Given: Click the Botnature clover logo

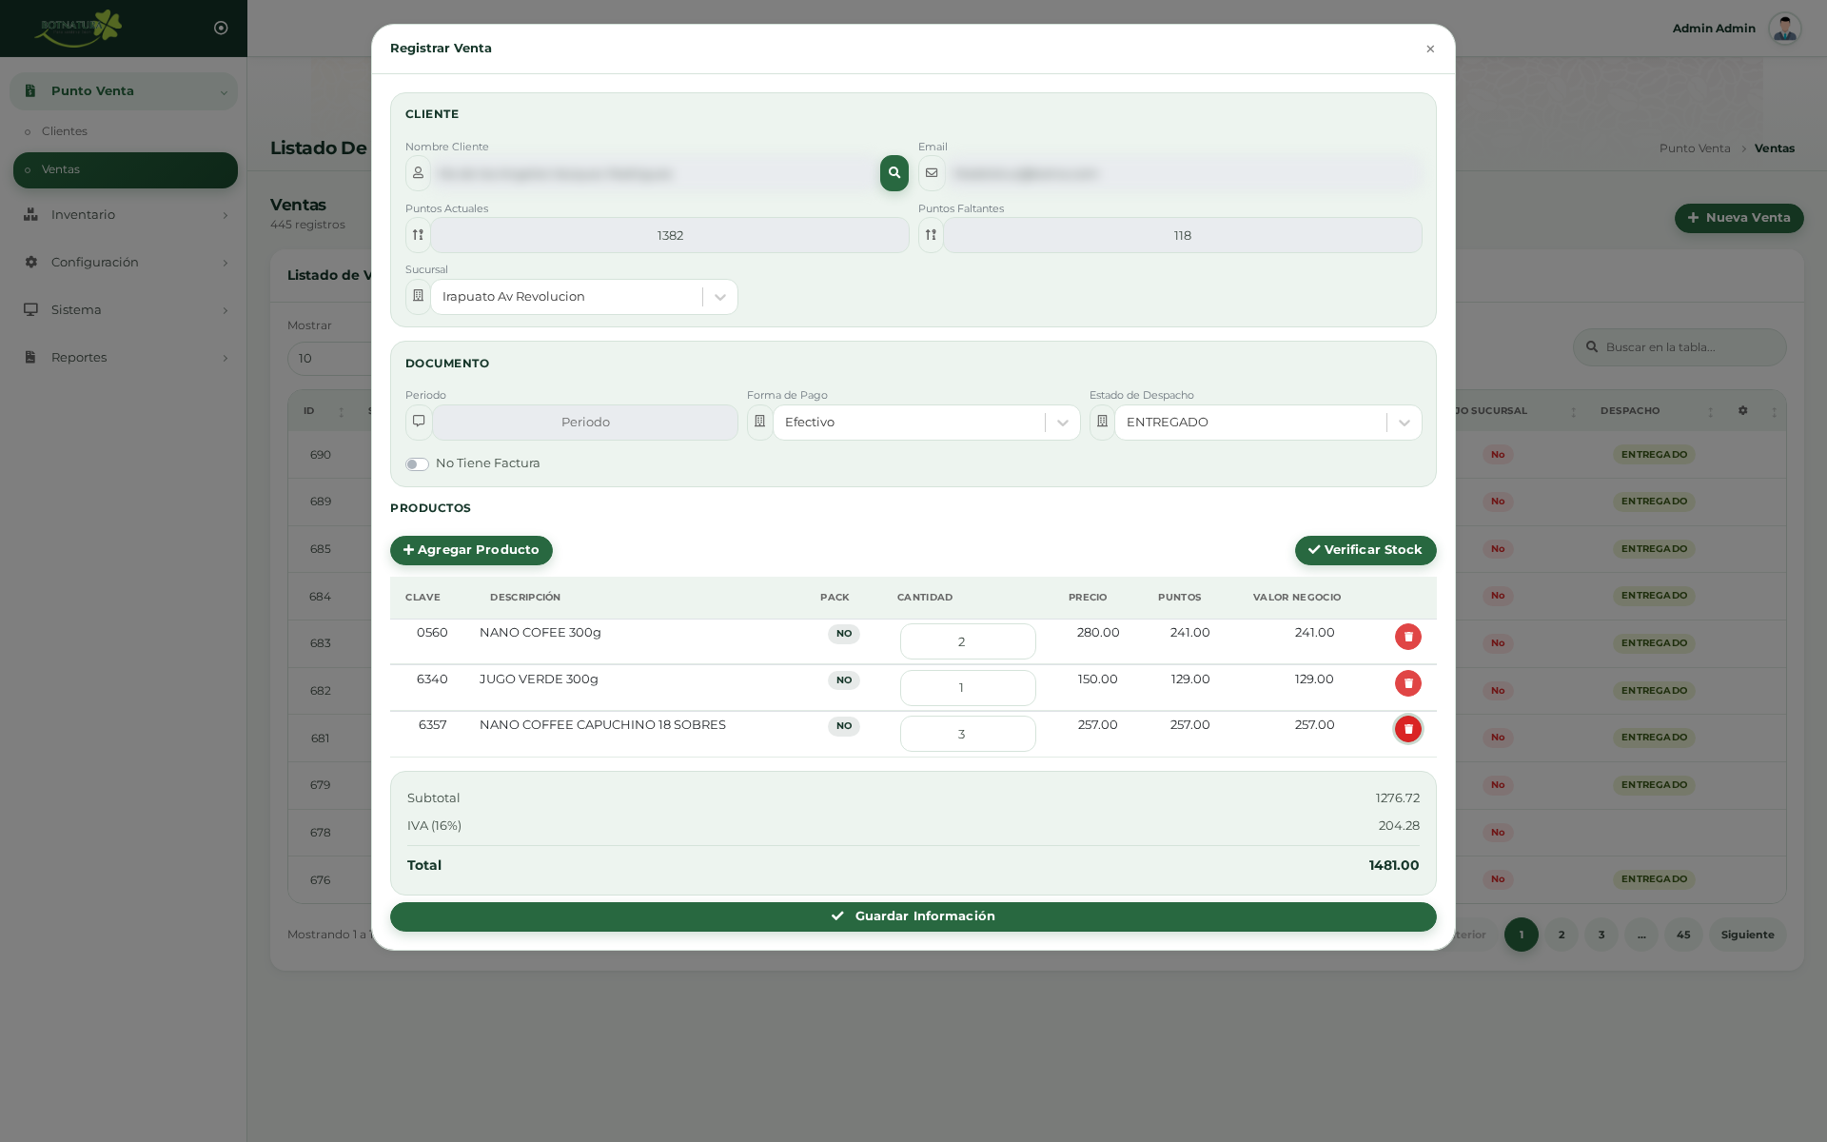Looking at the screenshot, I should 79,28.
